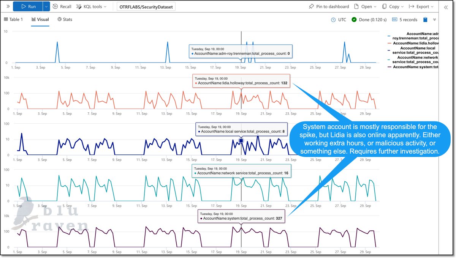Open the Run button dropdown arrow
The width and height of the screenshot is (456, 258).
[46, 6]
